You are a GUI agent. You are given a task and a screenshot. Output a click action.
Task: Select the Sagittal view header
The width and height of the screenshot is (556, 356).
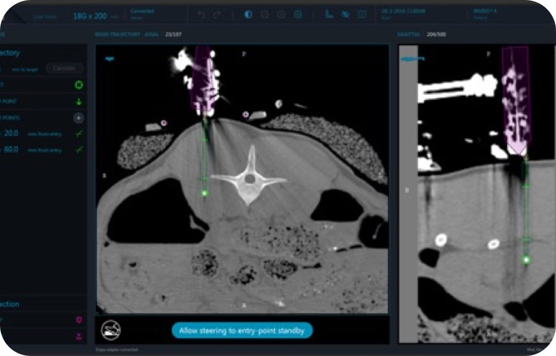409,34
